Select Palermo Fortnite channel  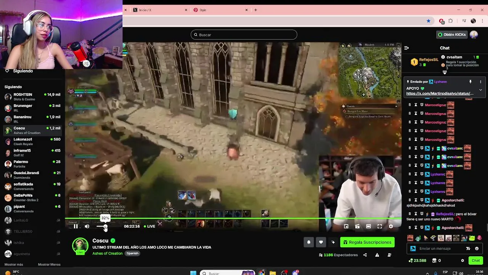(32, 164)
